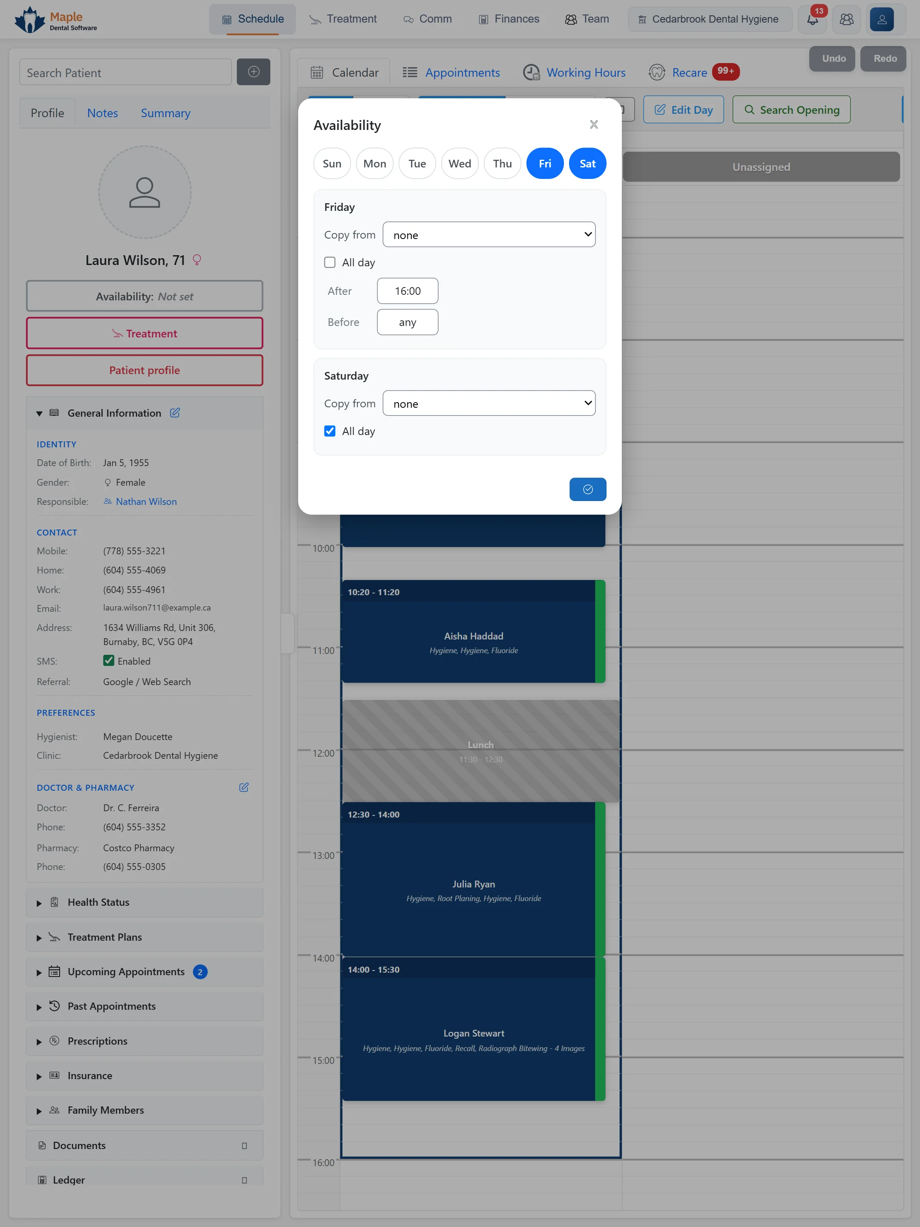Open the Finances menu
Image resolution: width=920 pixels, height=1227 pixels.
tap(509, 20)
